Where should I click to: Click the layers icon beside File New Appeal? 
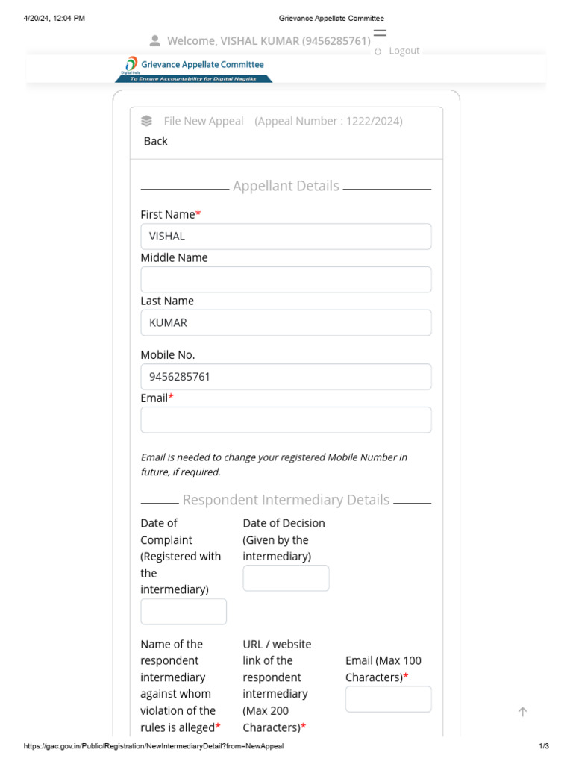click(146, 121)
